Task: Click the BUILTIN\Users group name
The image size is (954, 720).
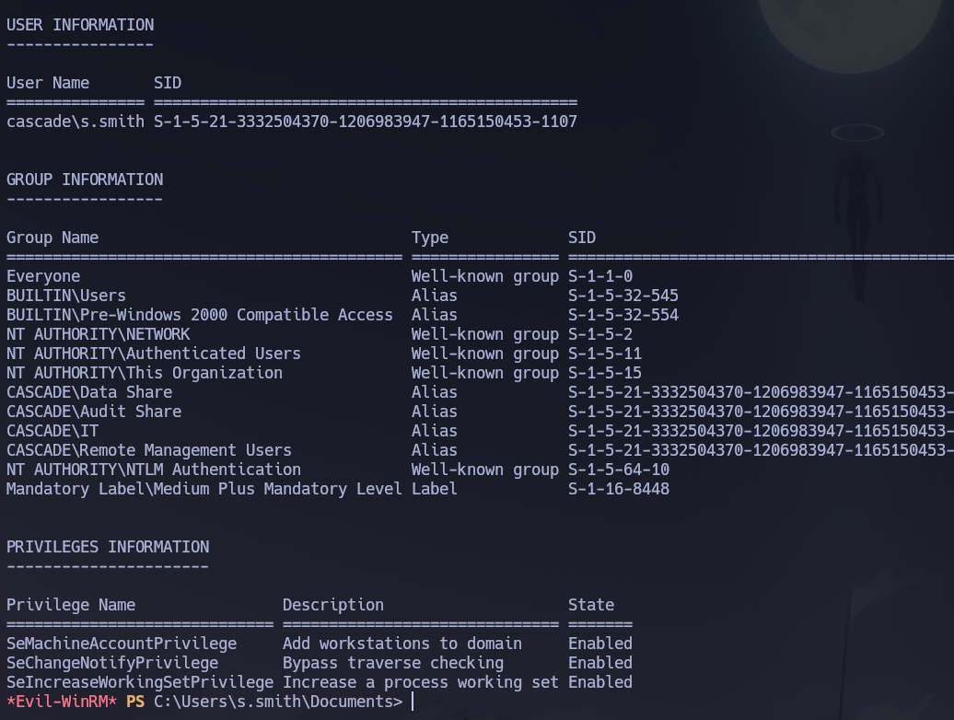Action: [x=64, y=295]
